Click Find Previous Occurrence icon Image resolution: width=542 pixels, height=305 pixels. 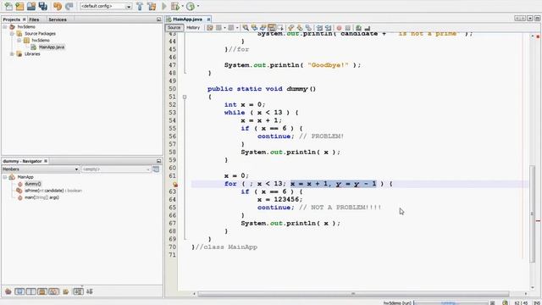tap(254, 28)
